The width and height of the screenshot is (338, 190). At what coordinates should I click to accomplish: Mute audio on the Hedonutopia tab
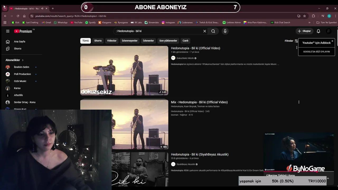(x=42, y=8)
